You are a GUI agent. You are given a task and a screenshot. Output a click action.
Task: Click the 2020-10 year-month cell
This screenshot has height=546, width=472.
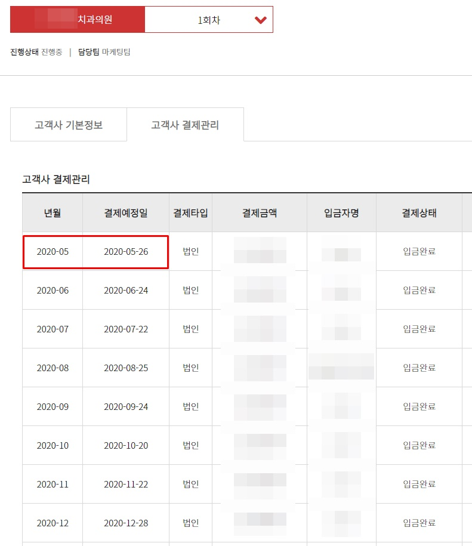(53, 445)
